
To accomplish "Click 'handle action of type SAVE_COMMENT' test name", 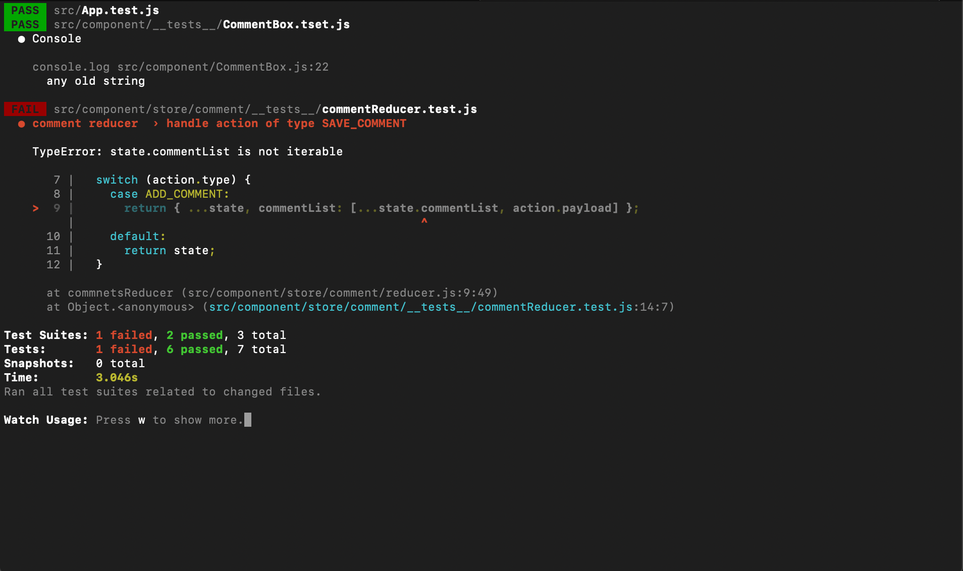I will point(286,123).
